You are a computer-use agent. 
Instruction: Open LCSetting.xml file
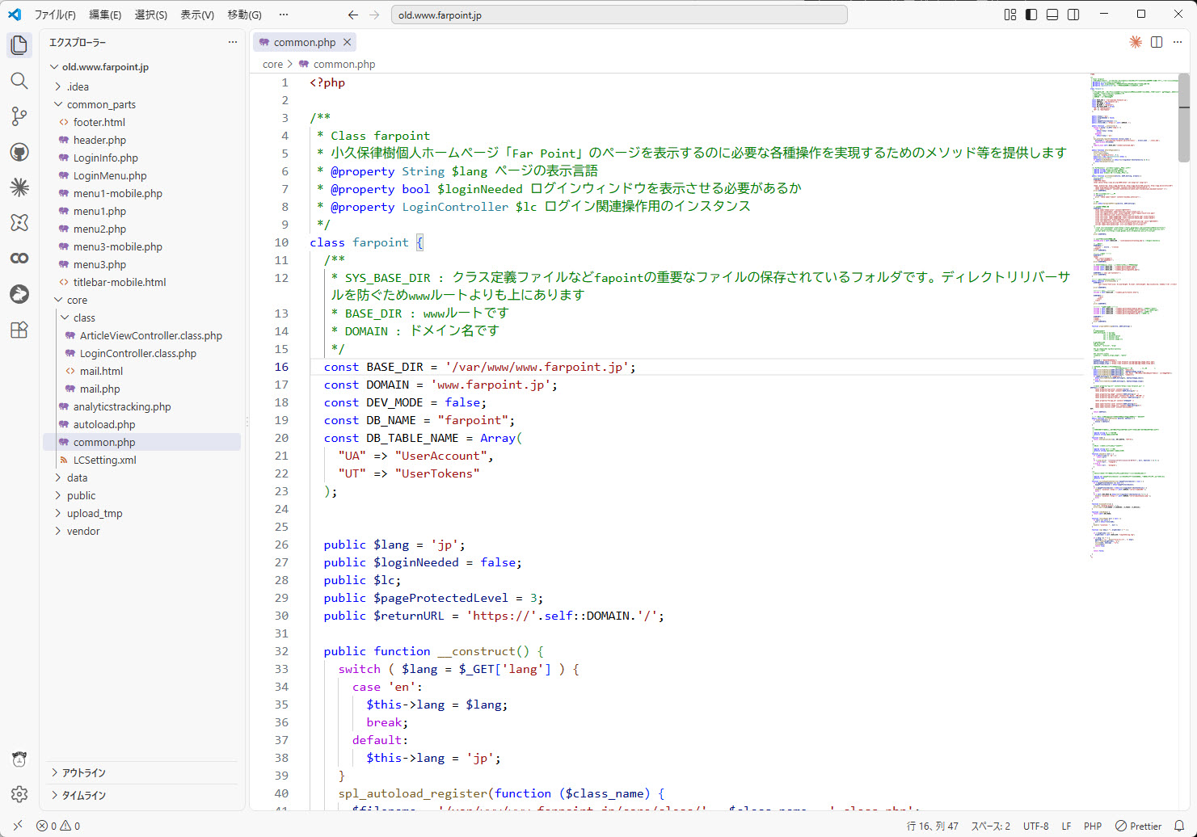[141, 460]
